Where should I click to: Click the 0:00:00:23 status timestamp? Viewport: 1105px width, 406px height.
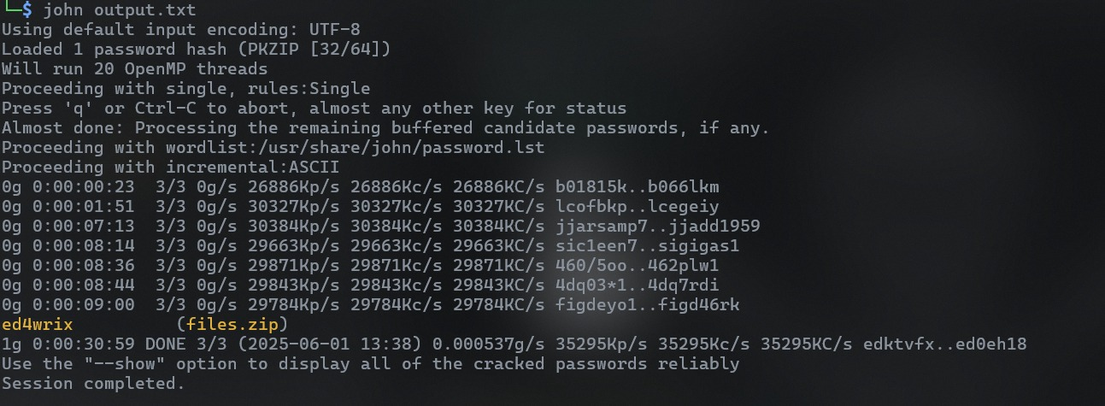[x=72, y=187]
